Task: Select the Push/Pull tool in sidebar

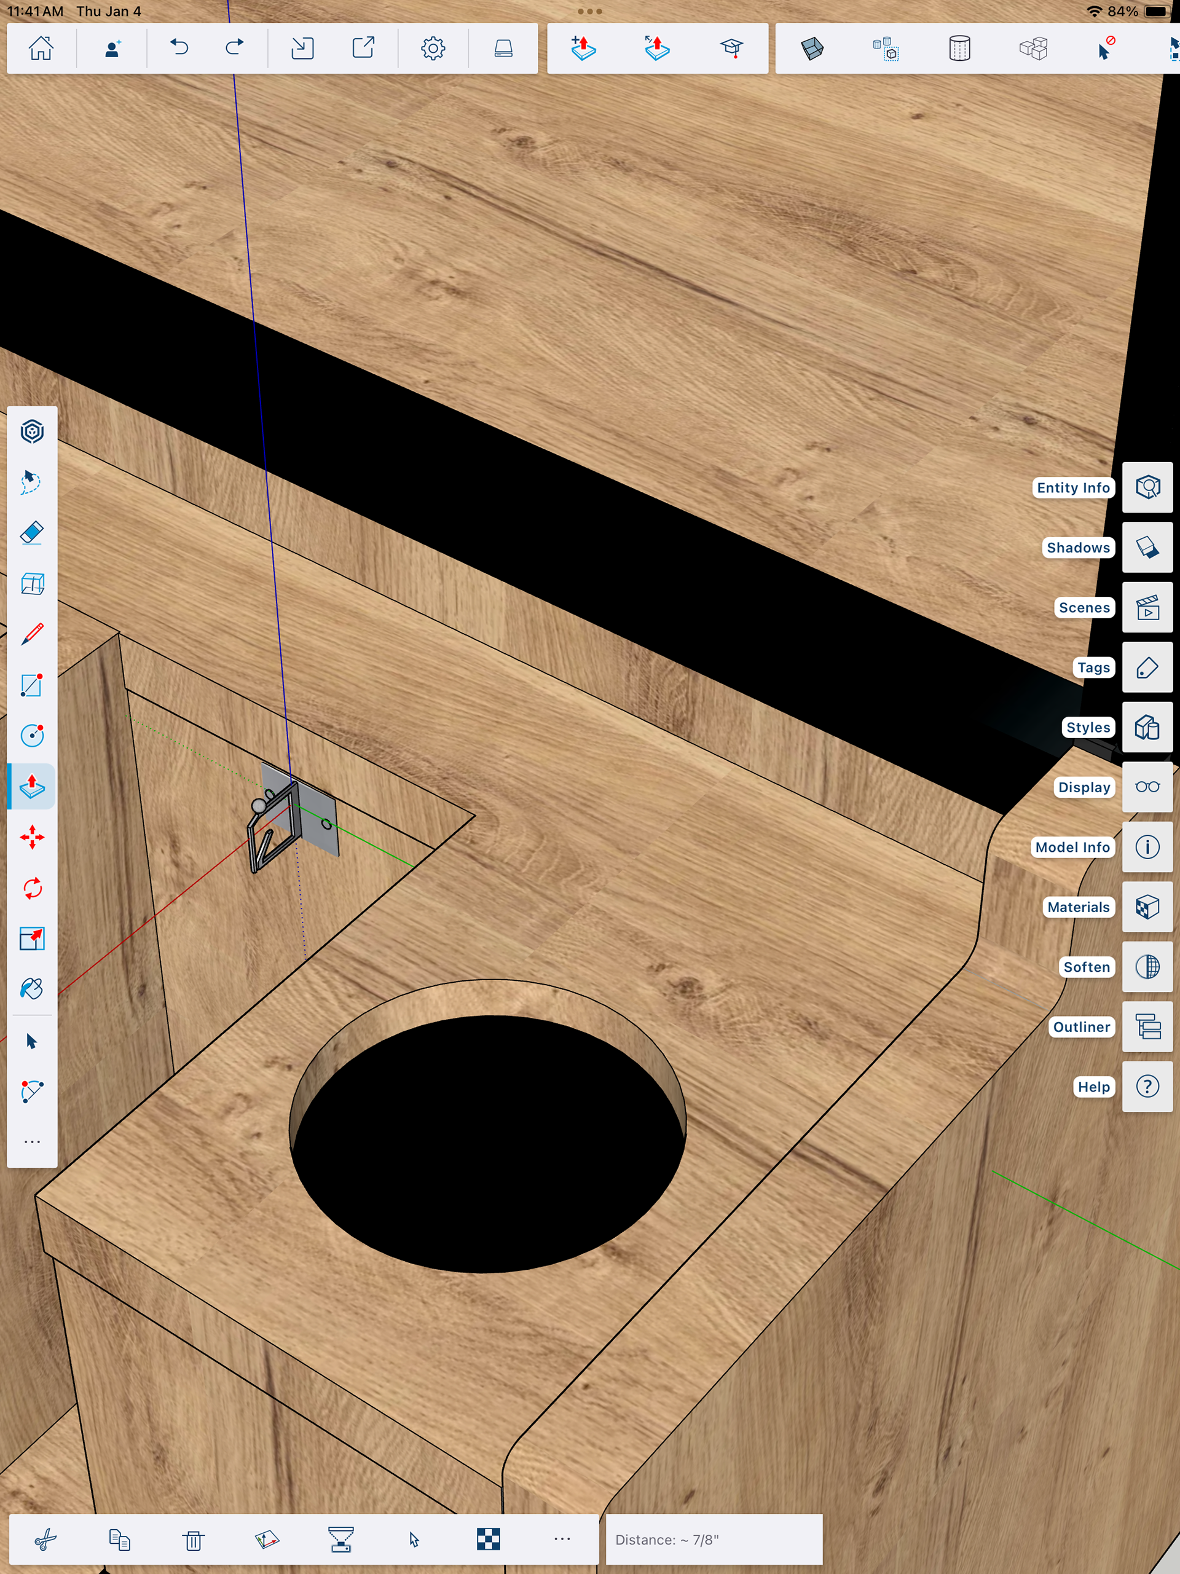Action: point(32,786)
